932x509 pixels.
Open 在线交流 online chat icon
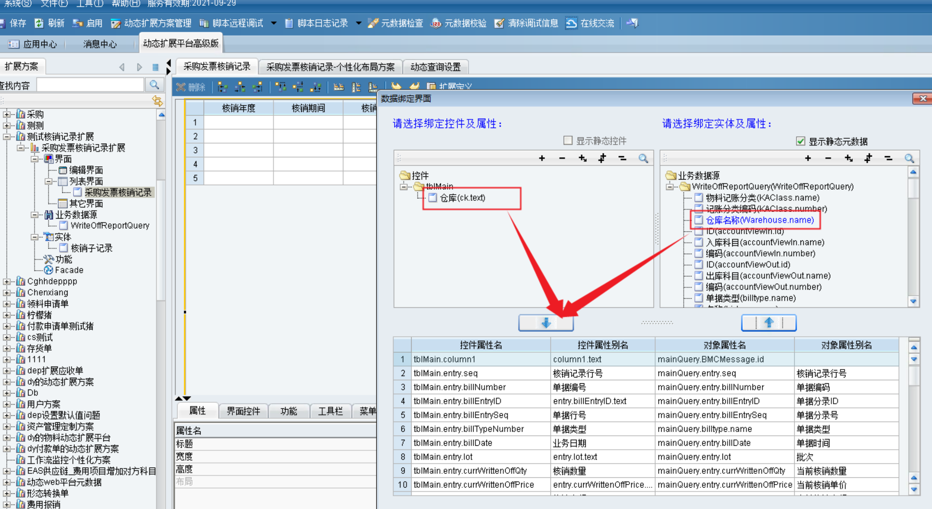572,23
